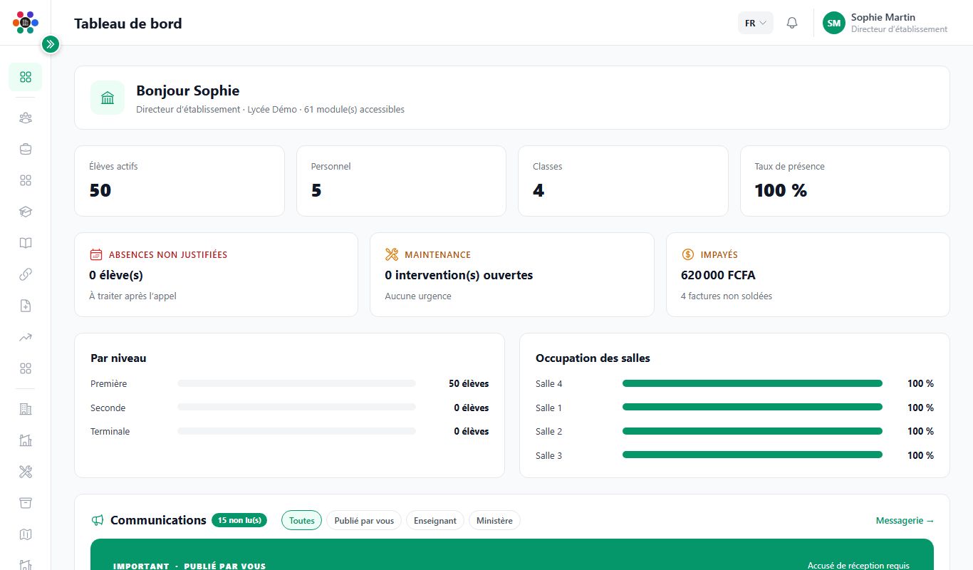The height and width of the screenshot is (570, 973).
Task: Open the users group icon in sidebar
Action: pyautogui.click(x=26, y=118)
